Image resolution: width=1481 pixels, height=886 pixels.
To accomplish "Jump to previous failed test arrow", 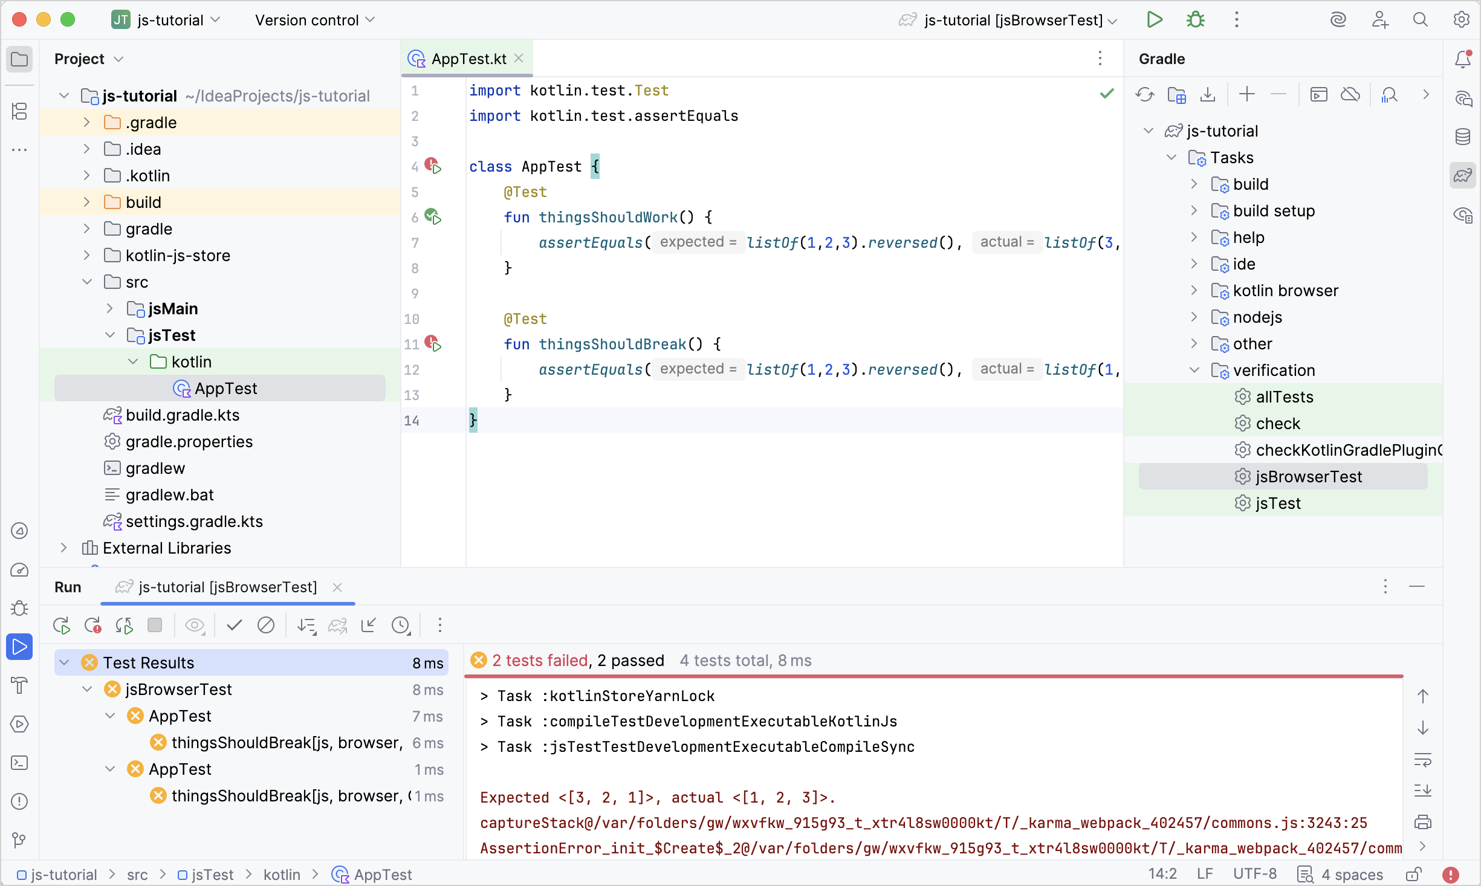I will coord(1423,696).
